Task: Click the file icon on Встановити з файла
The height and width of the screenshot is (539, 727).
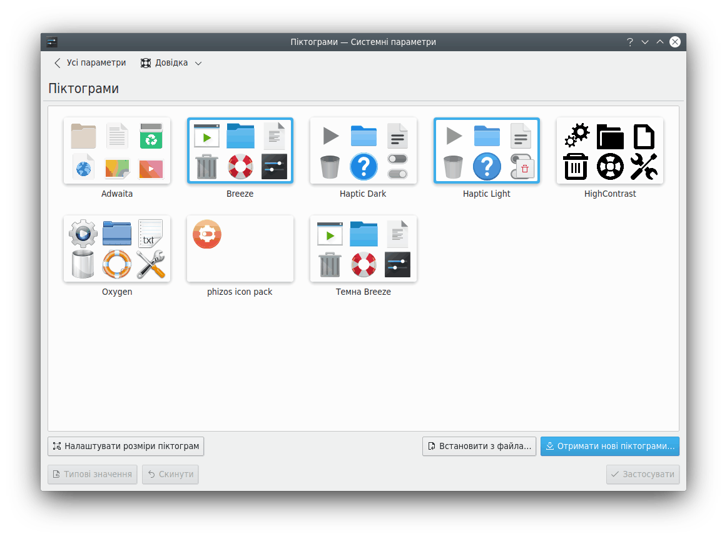Action: coord(432,447)
